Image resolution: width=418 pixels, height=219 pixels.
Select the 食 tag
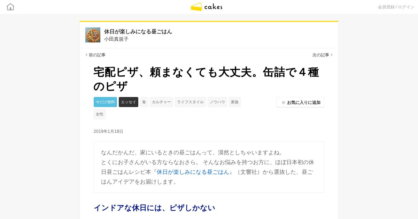coord(144,102)
